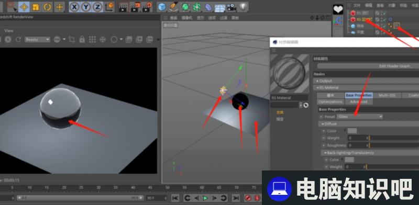Image resolution: width=419 pixels, height=205 pixels.
Task: Open the Subdivision Surface generator icon
Action: 185,7
